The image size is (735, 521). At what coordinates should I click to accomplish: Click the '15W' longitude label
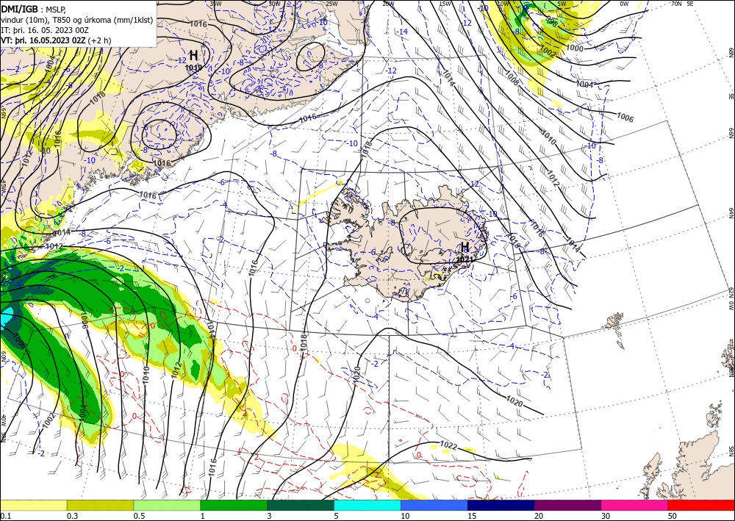tap(445, 4)
